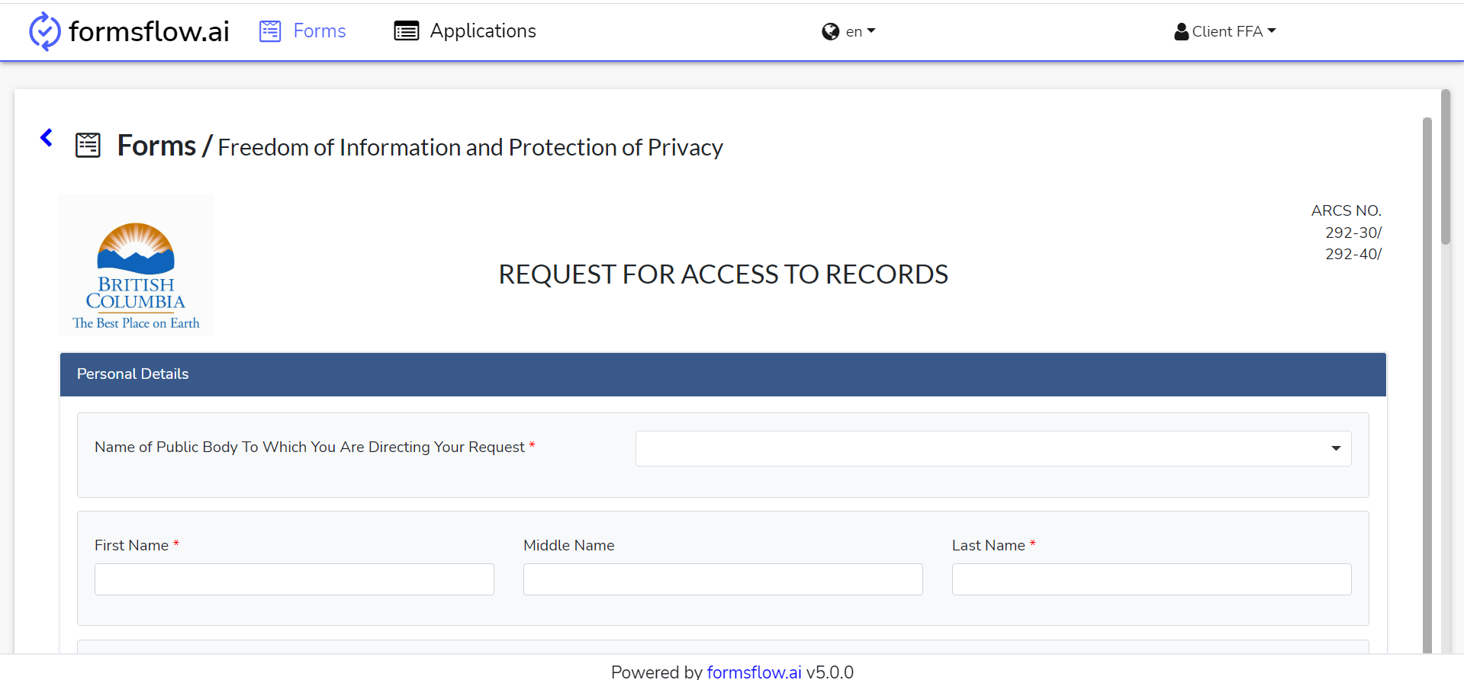
Task: Click the formsflow.ai footer link
Action: [754, 672]
